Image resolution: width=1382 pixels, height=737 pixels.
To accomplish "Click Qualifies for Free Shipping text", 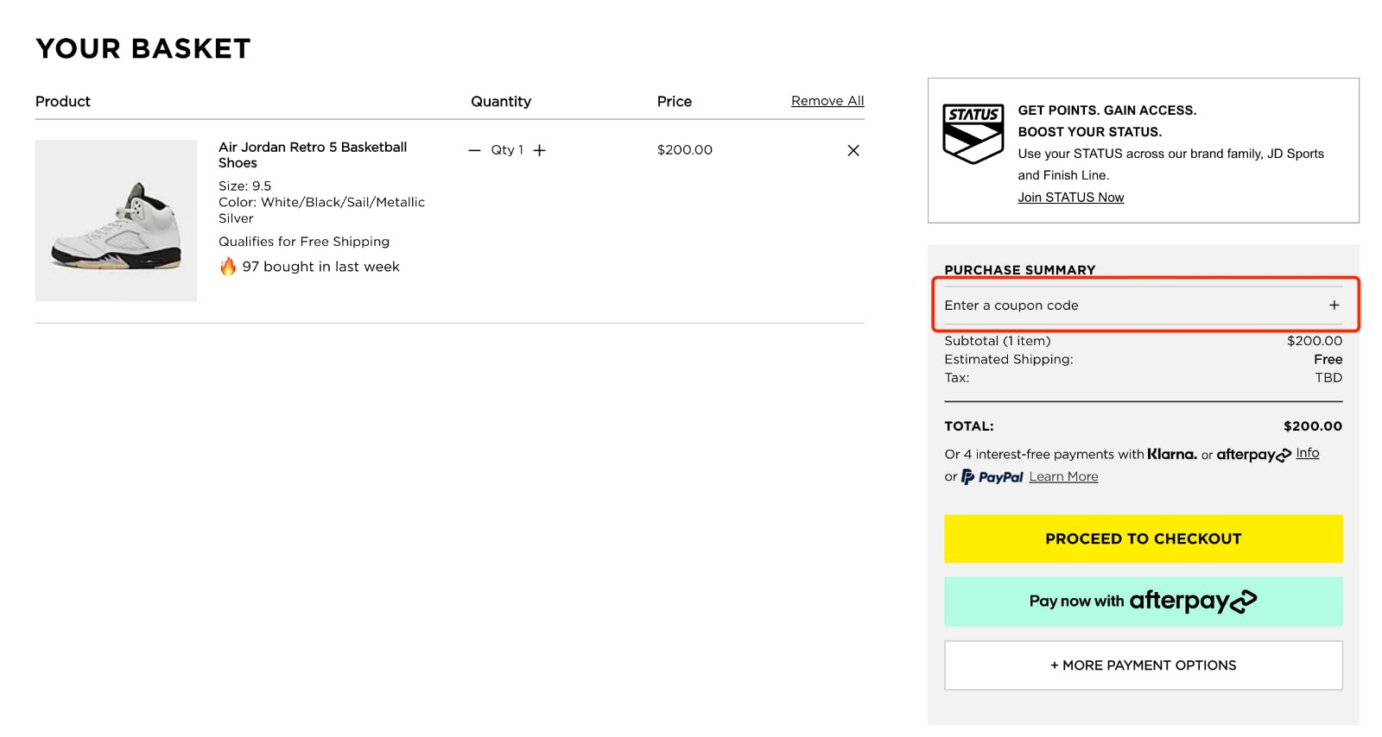I will tap(304, 242).
